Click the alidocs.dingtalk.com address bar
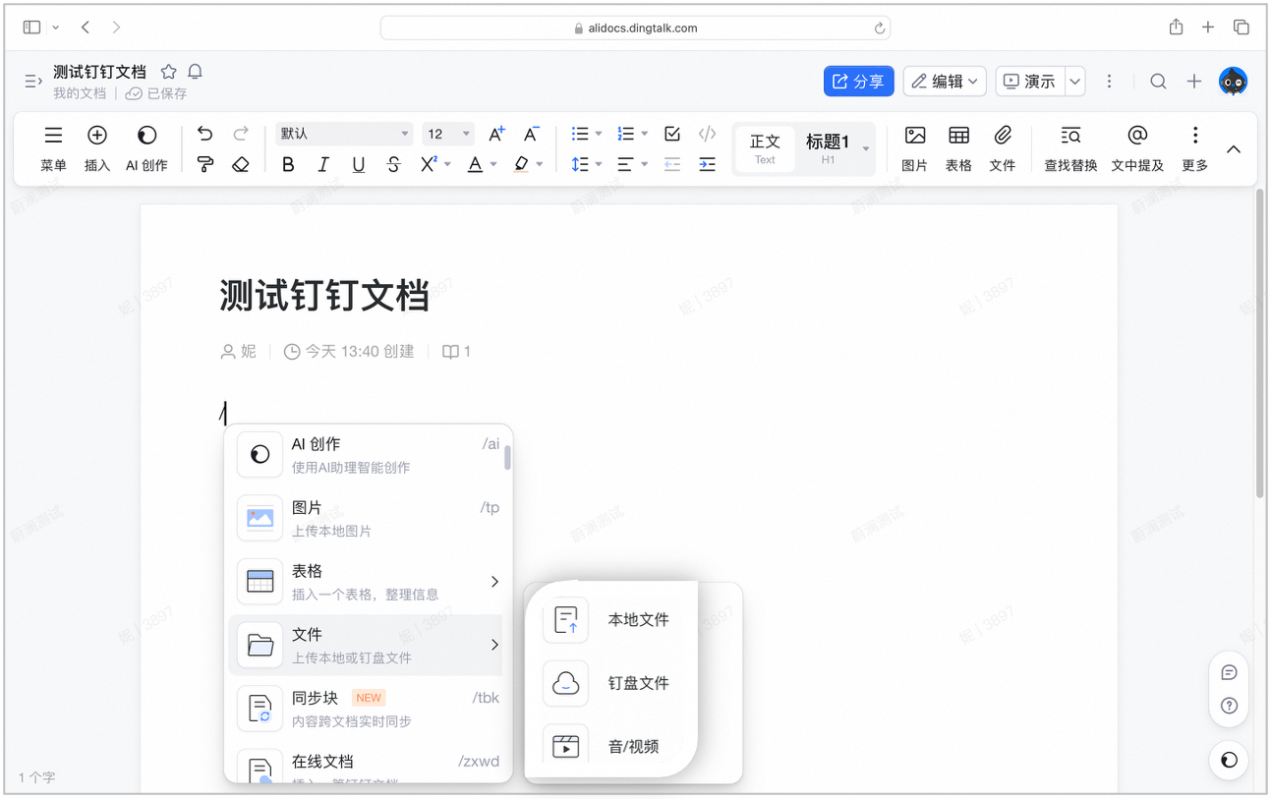1271x799 pixels. 635,29
